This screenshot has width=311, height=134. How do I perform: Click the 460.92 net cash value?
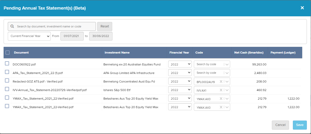coord(261,90)
